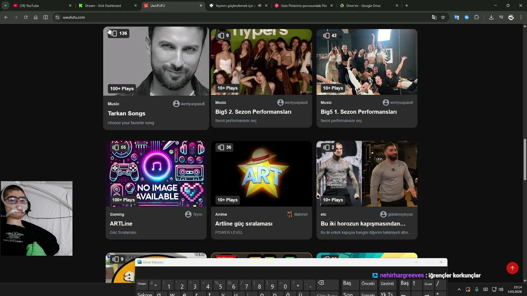This screenshot has width=527, height=296.
Task: Click the ARTLine card title
Action: click(121, 224)
